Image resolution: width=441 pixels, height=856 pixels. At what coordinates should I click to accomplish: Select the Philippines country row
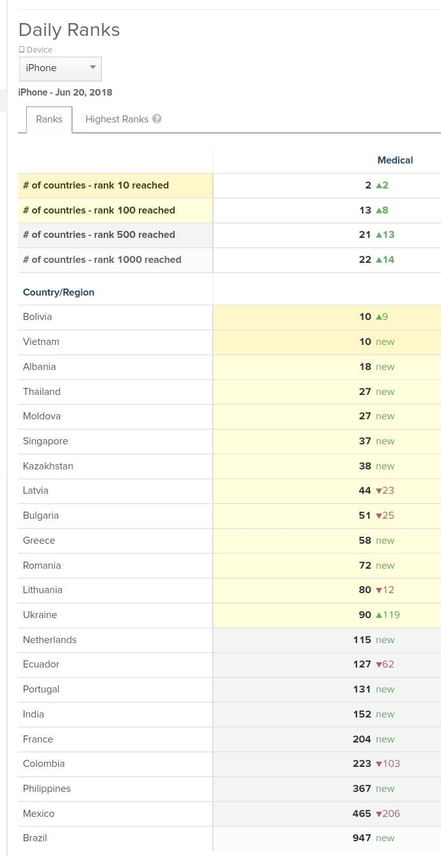(x=229, y=789)
